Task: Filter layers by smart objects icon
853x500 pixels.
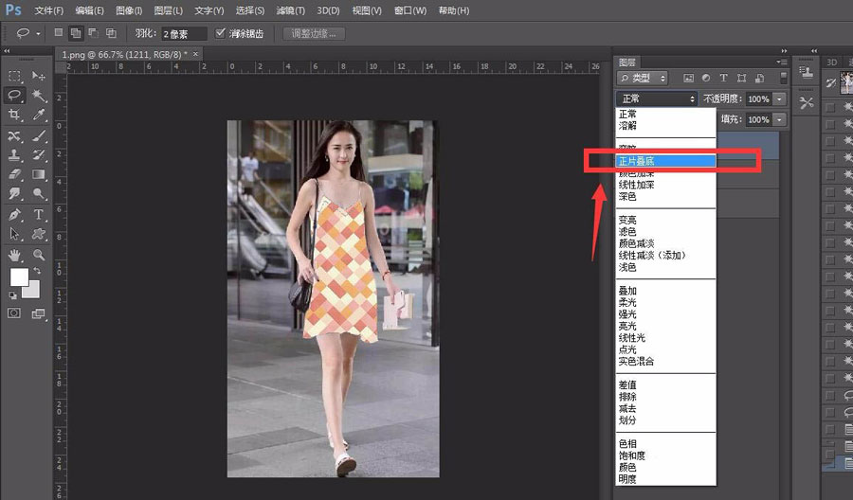Action: [759, 78]
